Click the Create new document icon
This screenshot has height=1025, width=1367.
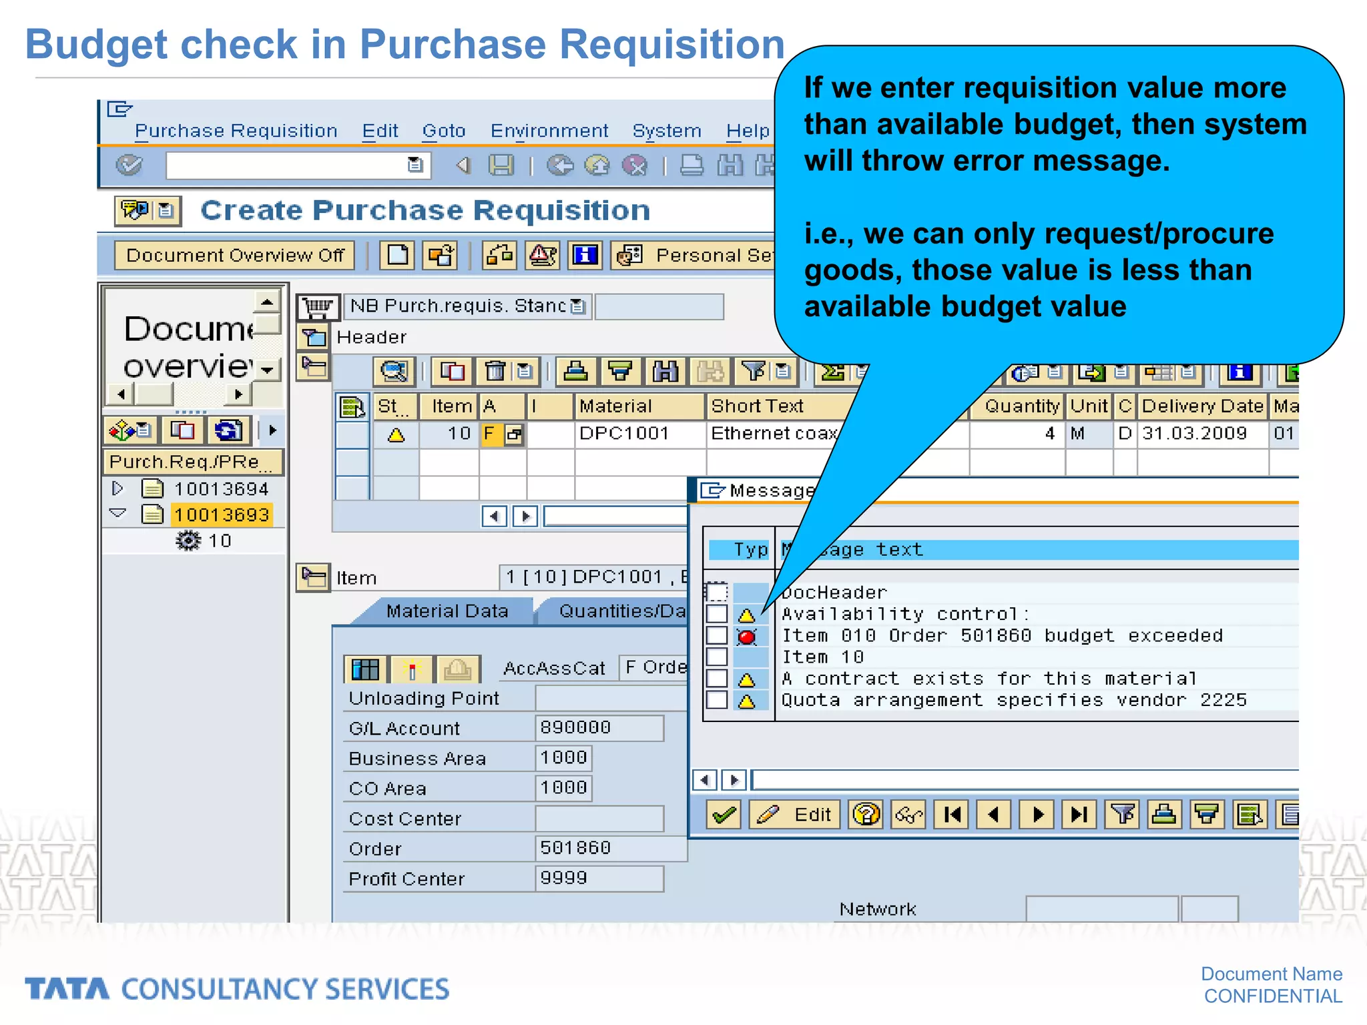pos(397,255)
